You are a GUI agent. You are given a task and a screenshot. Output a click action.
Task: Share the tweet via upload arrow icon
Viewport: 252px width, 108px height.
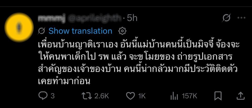click(240, 96)
